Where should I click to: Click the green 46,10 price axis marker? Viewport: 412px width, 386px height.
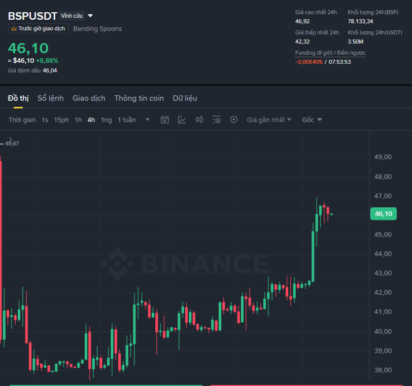tap(384, 214)
